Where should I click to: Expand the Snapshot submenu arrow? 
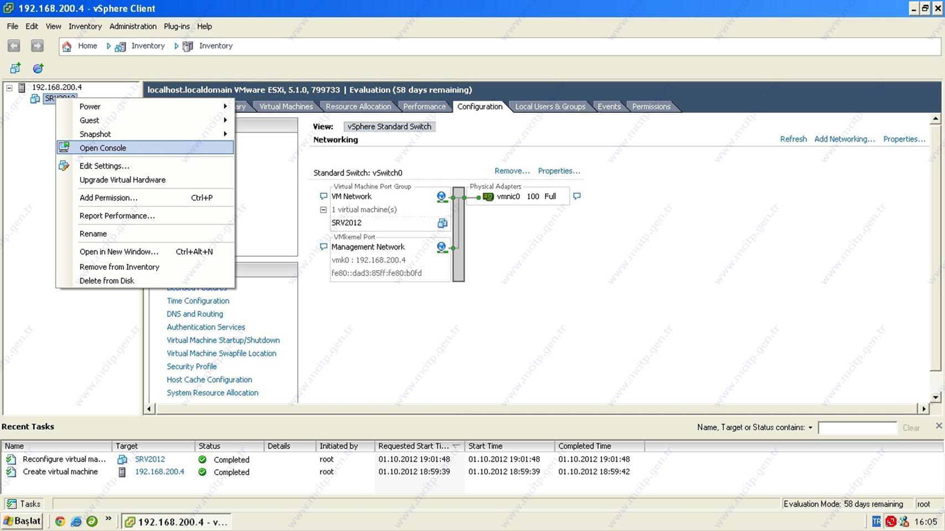pos(225,134)
